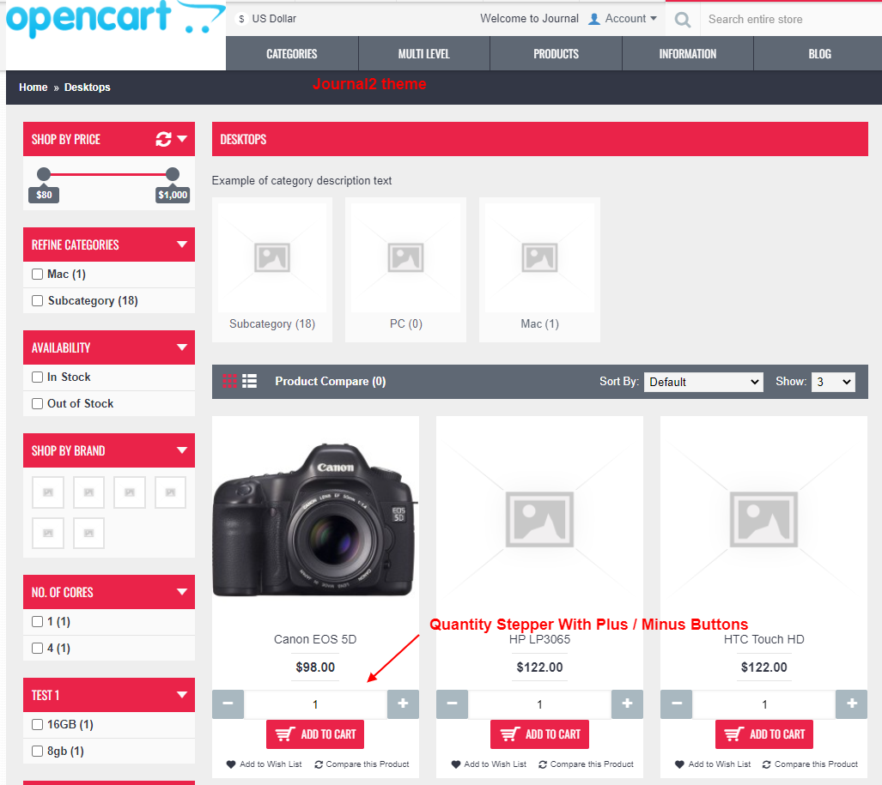Click the HP LP3065 product name
This screenshot has width=882, height=785.
coord(539,639)
